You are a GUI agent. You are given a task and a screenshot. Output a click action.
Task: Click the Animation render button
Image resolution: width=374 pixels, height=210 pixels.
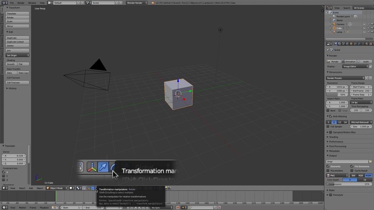pos(349,61)
